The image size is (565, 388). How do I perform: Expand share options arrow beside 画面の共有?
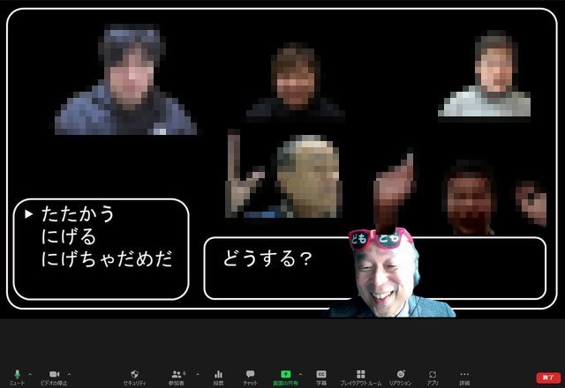[300, 374]
